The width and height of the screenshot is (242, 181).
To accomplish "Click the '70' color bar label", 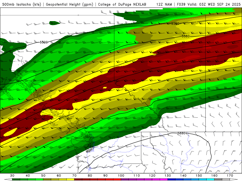I will 74,176.
